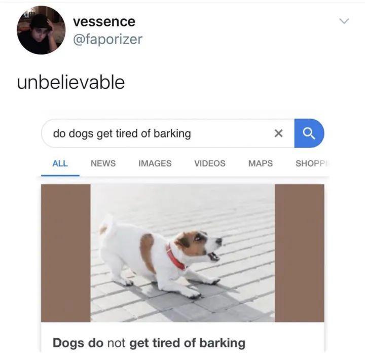
Task: Open vessence's profile picture
Action: coord(41,30)
